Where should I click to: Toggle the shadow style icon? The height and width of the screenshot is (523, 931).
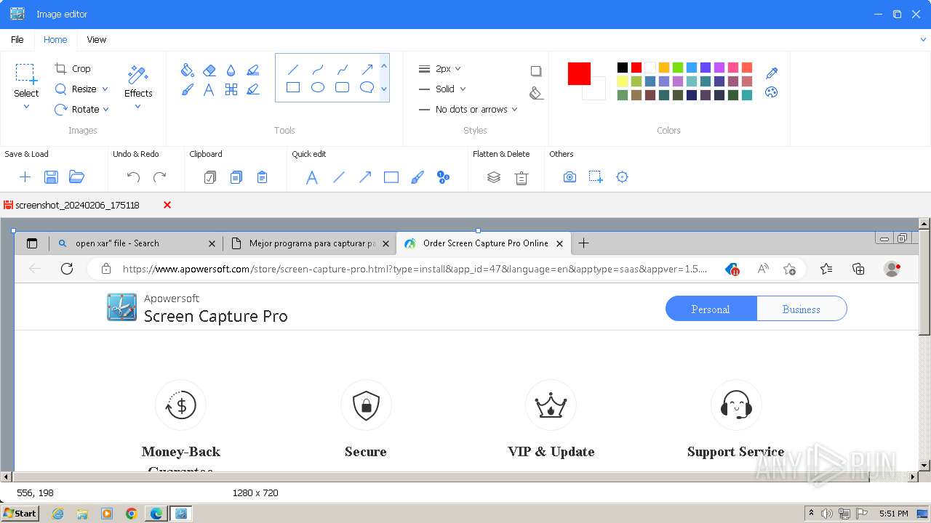click(536, 71)
